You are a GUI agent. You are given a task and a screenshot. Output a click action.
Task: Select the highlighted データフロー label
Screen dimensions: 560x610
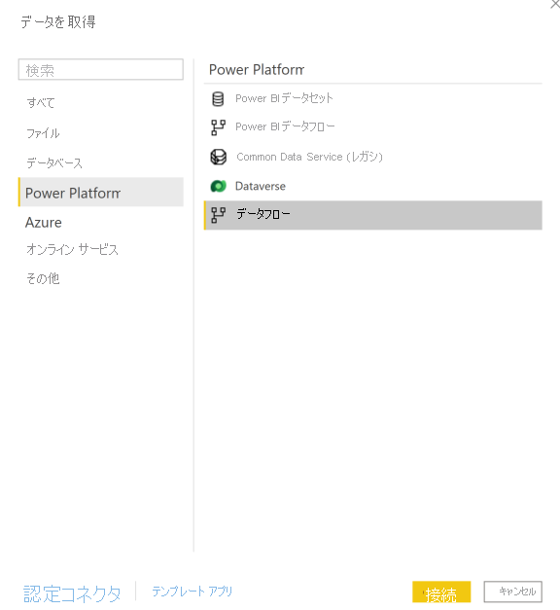263,214
